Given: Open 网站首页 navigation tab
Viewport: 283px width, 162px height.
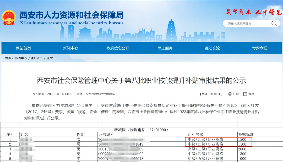Looking at the screenshot, I should (23, 48).
